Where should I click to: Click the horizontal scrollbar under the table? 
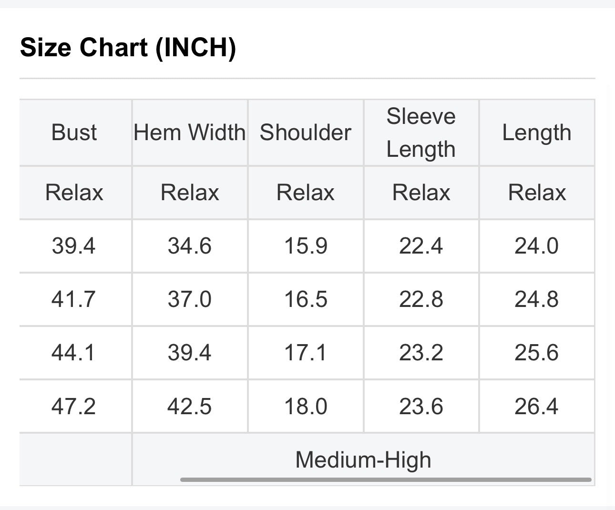(x=386, y=479)
